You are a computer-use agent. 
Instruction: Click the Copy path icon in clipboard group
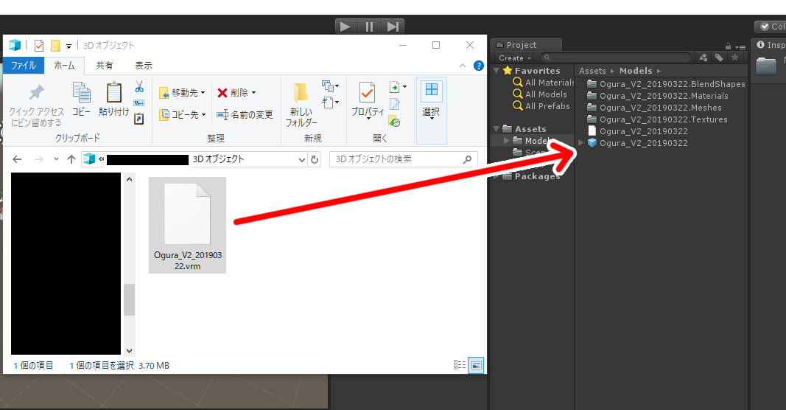coord(139,103)
